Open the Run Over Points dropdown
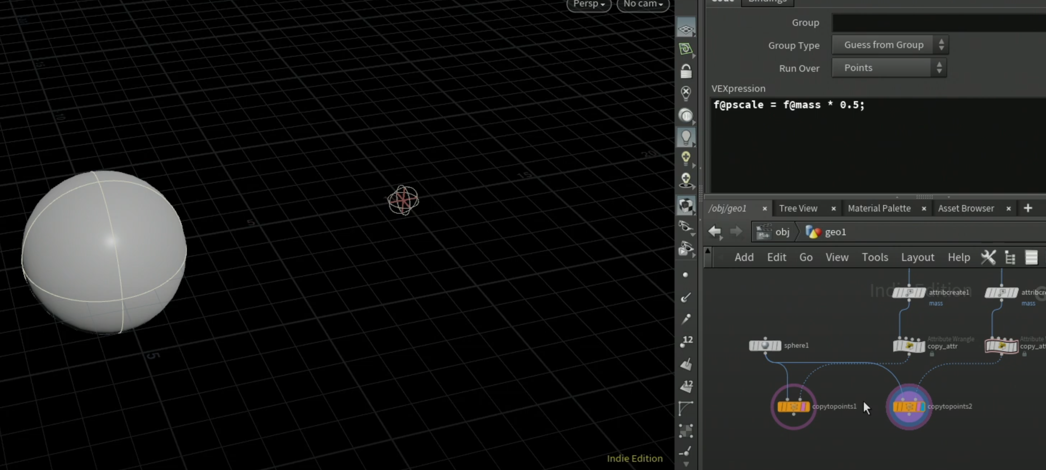 [889, 68]
